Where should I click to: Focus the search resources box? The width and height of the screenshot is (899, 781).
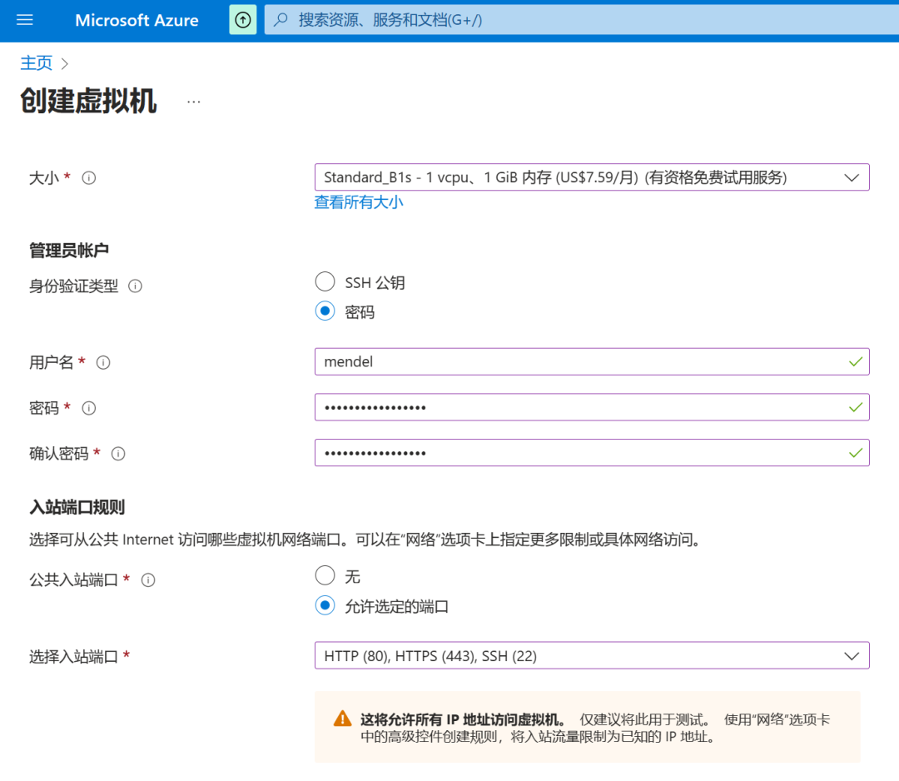(x=581, y=20)
